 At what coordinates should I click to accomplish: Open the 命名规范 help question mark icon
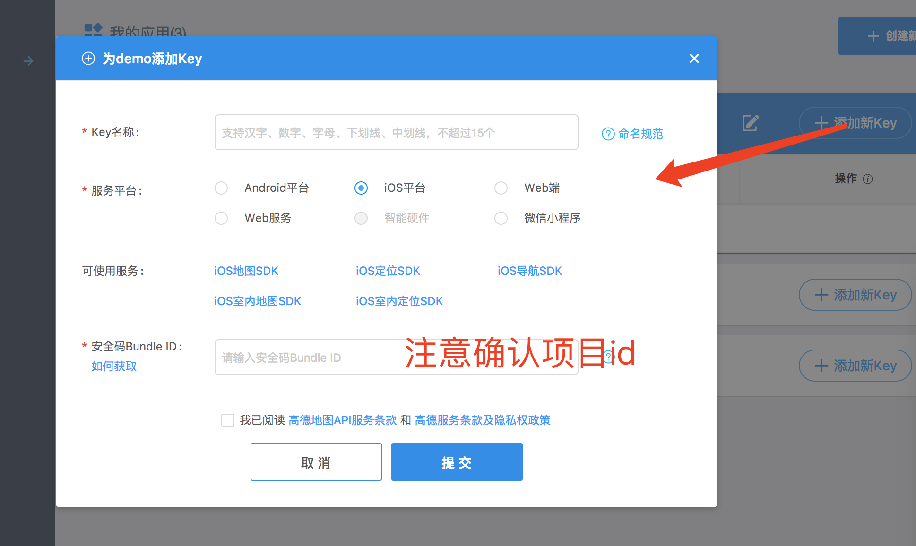click(x=608, y=134)
